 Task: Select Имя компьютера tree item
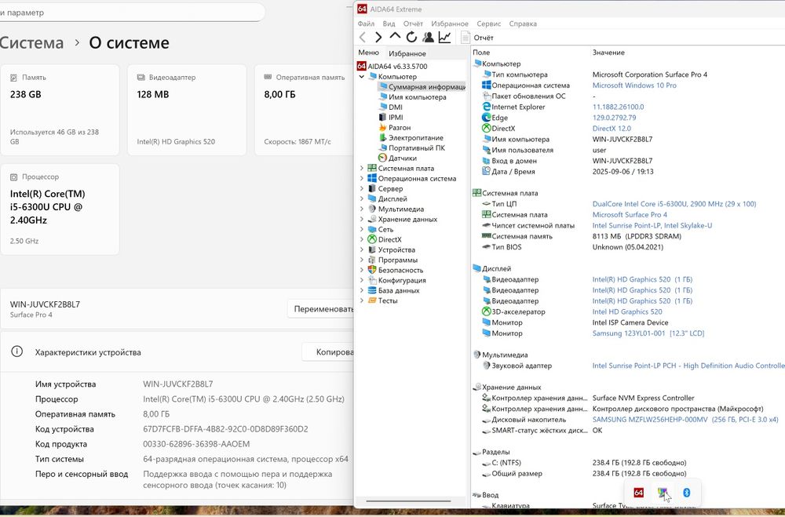tap(413, 97)
